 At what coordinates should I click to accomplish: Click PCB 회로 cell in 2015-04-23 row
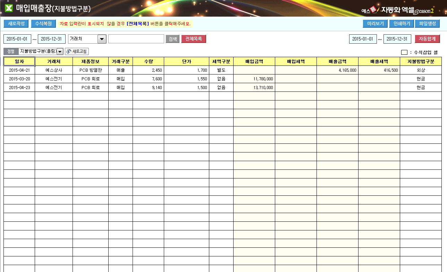tap(91, 87)
